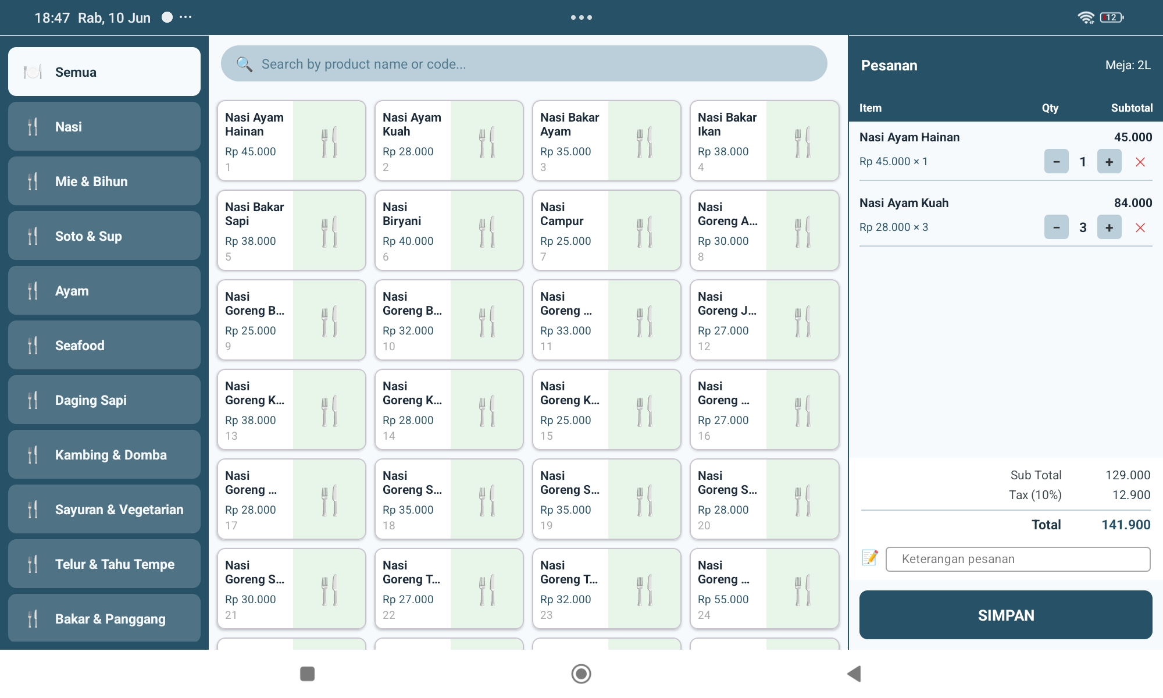Choose the Nasi Campur product card

(x=607, y=230)
